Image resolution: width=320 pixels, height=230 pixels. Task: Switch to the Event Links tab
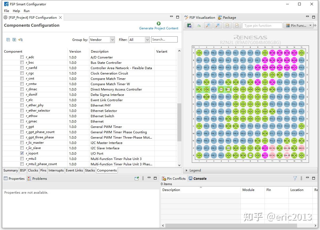74,170
